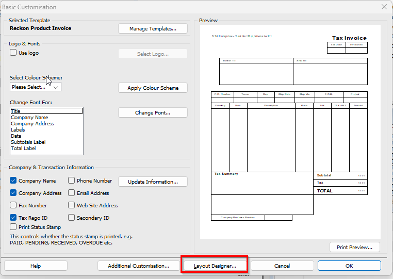The height and width of the screenshot is (279, 393).
Task: Uncheck the Tax Rego ID checkbox
Action: click(13, 217)
